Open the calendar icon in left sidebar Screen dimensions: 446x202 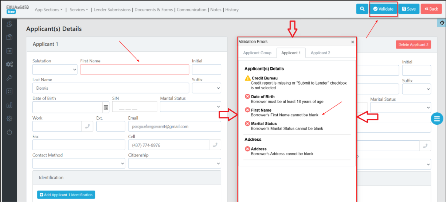click(9, 51)
